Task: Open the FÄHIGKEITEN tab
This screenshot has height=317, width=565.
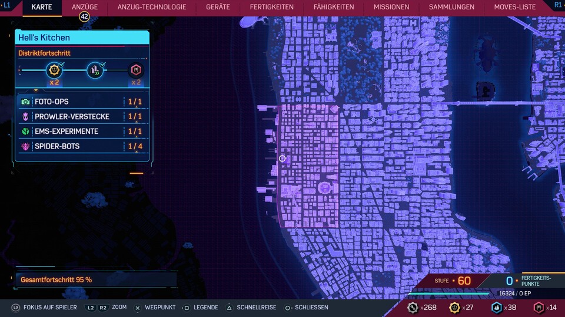Action: tap(334, 7)
